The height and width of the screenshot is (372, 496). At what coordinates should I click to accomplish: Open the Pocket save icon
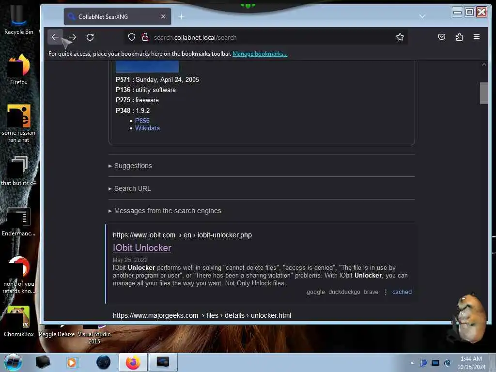(442, 37)
